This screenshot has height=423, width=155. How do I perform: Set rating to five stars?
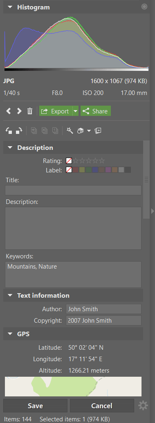click(101, 161)
